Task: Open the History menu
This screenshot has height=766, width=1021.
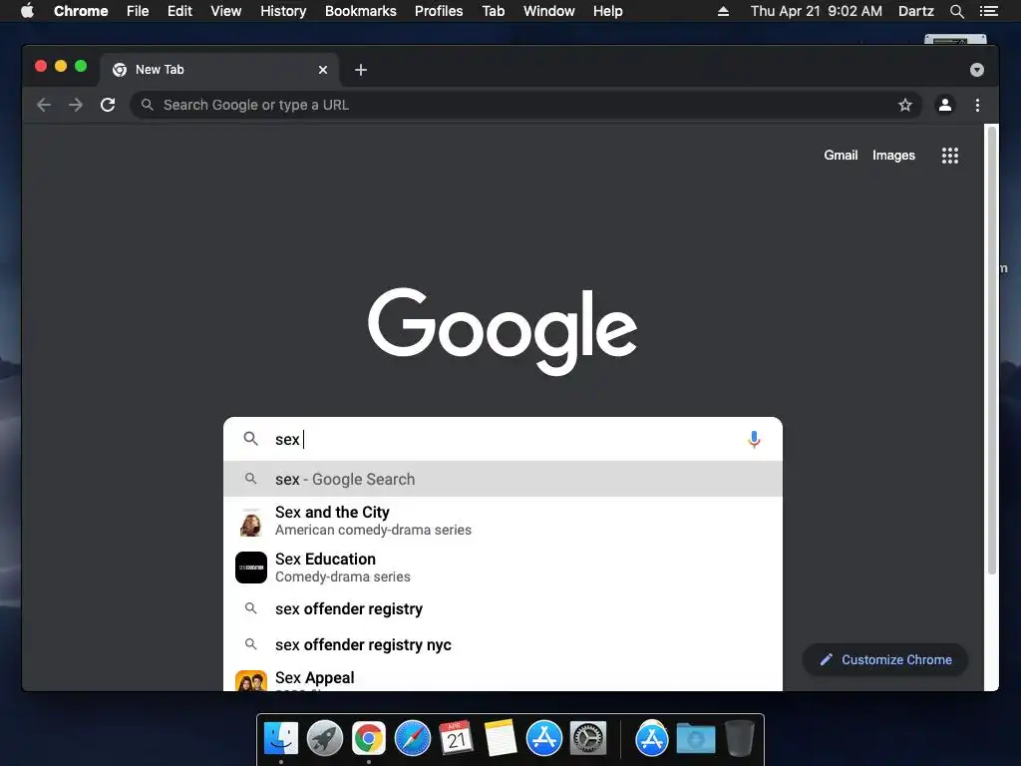Action: pos(283,11)
